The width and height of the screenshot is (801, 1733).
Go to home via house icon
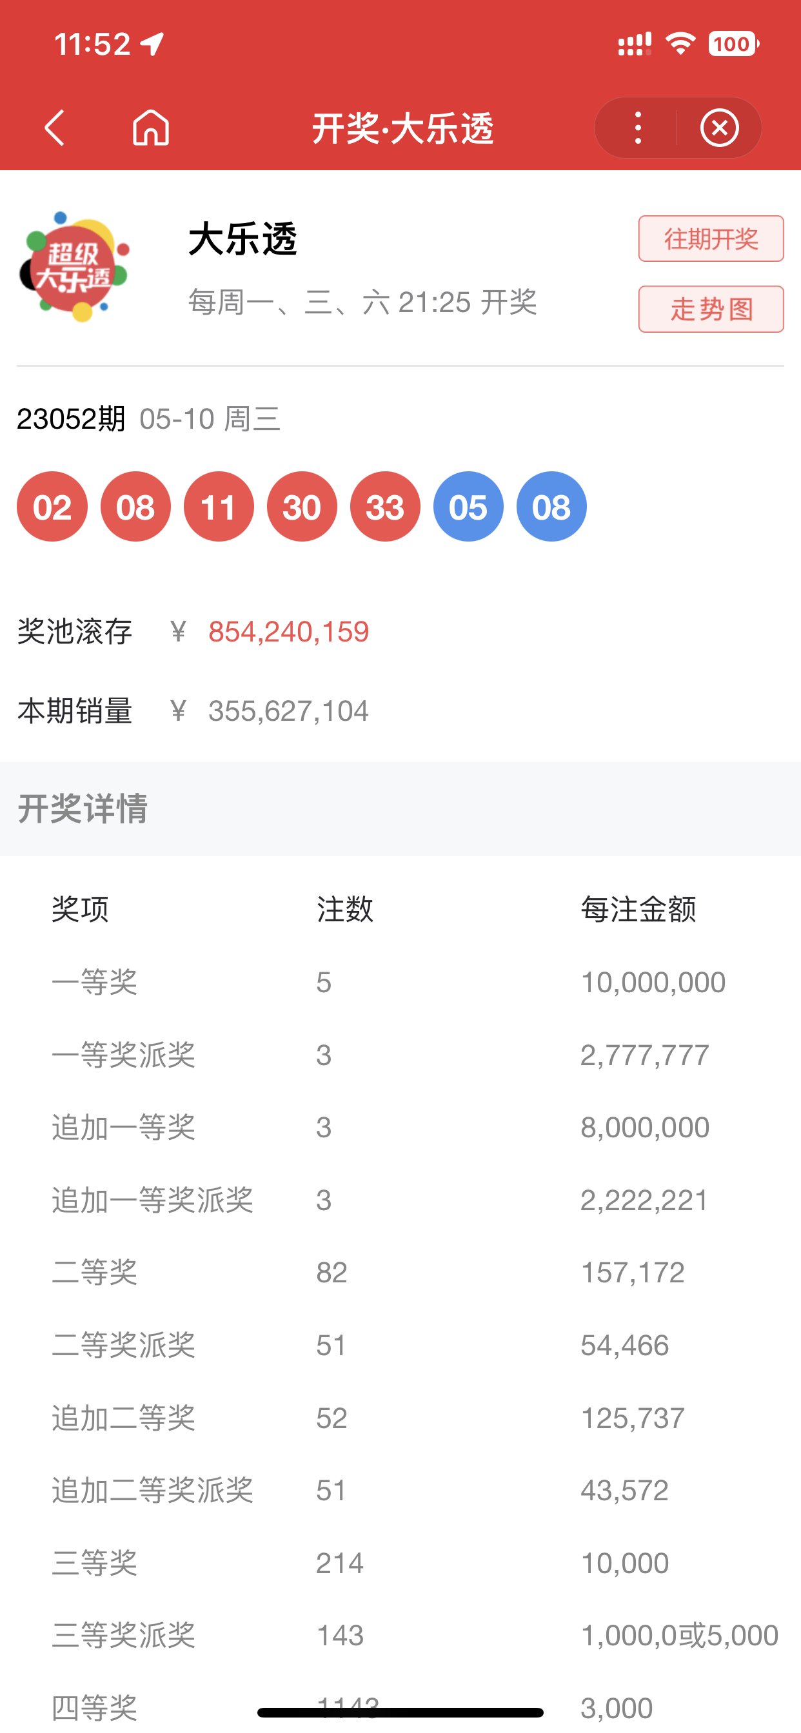tap(151, 127)
